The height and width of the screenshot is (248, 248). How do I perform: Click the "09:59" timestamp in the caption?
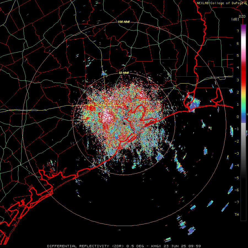coord(195,246)
